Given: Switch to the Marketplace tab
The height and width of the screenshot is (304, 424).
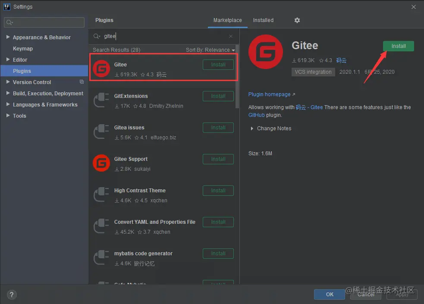Looking at the screenshot, I should pyautogui.click(x=227, y=20).
